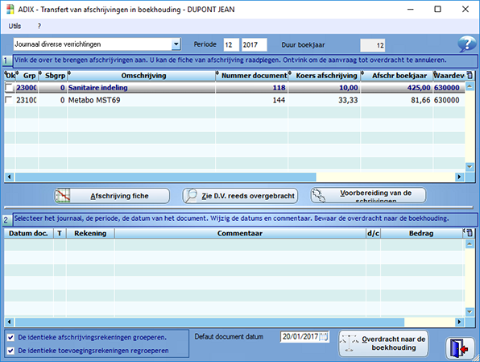Click the ADIX application icon in title bar

pos(10,9)
